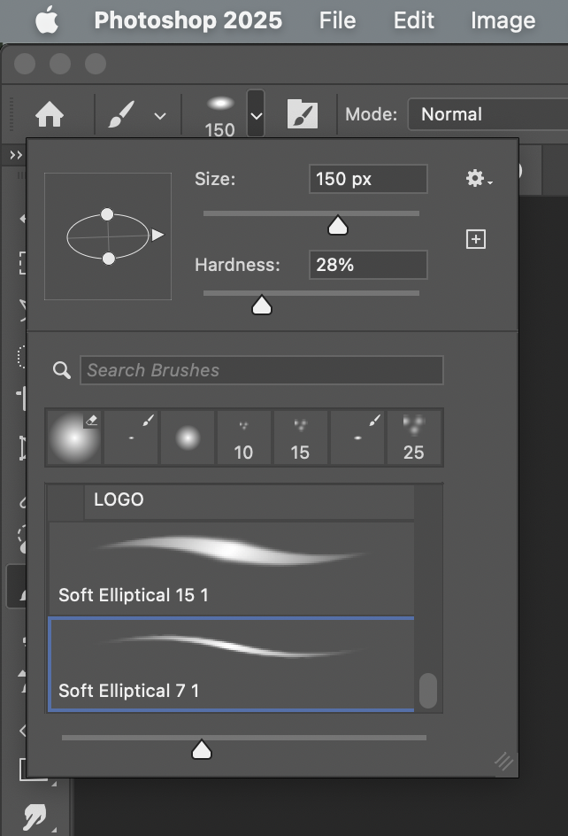Select the LOGO brush group
Image resolution: width=568 pixels, height=836 pixels.
tap(119, 499)
